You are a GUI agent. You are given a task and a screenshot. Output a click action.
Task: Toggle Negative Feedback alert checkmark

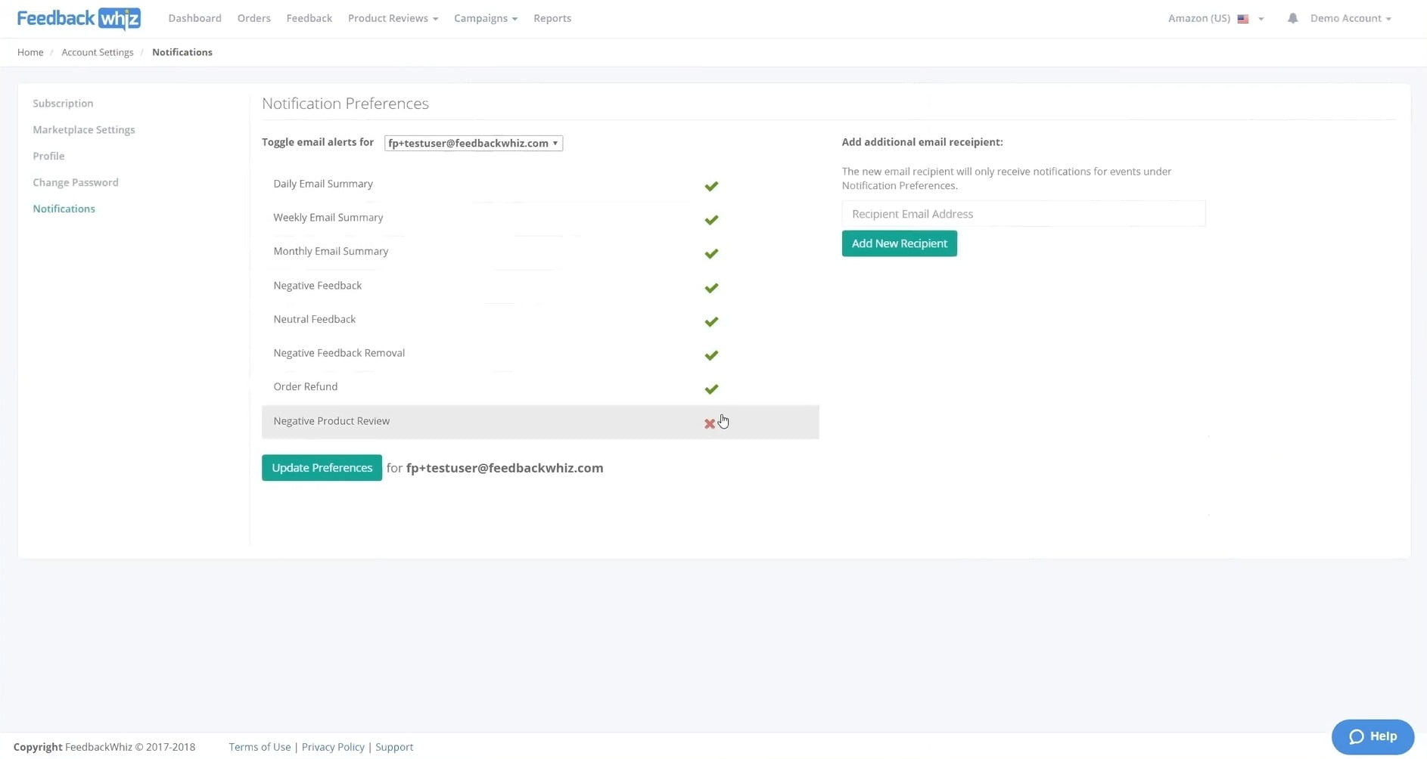pyautogui.click(x=711, y=288)
